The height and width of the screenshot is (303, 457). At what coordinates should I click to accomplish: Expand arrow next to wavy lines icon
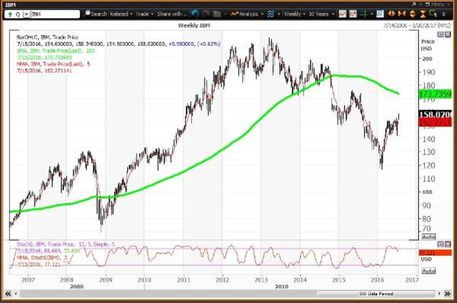(279, 14)
